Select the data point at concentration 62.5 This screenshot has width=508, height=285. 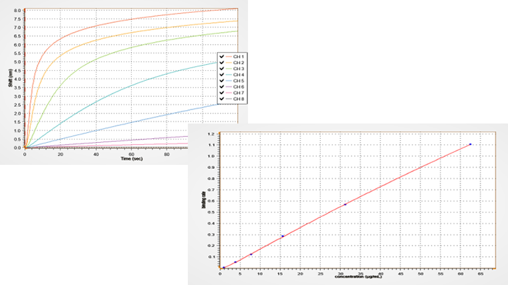click(x=471, y=144)
